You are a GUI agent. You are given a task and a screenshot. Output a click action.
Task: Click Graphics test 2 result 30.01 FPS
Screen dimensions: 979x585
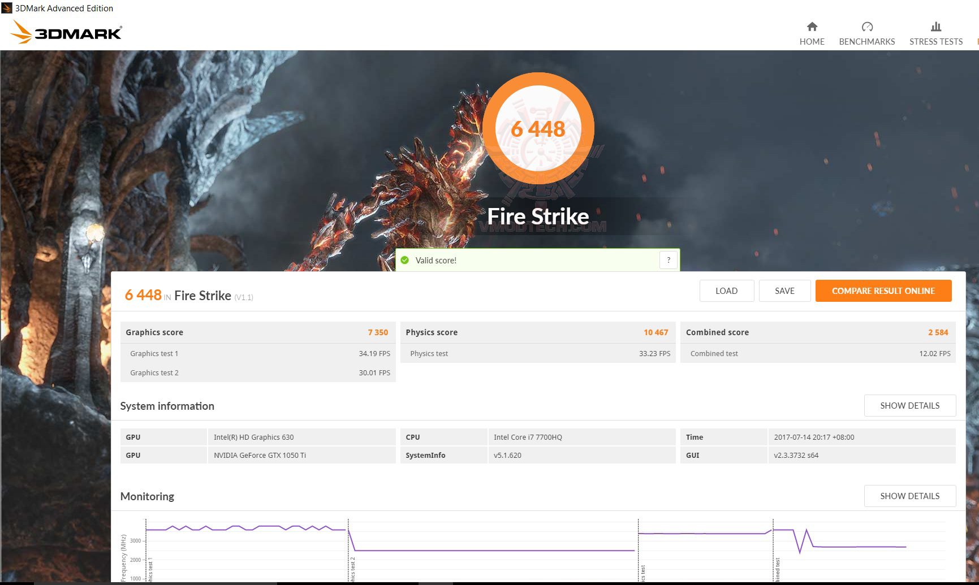coord(374,372)
